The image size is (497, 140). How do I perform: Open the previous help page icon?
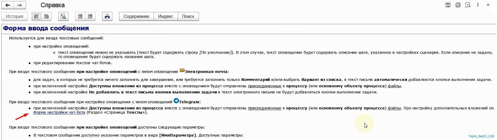(x=36, y=17)
